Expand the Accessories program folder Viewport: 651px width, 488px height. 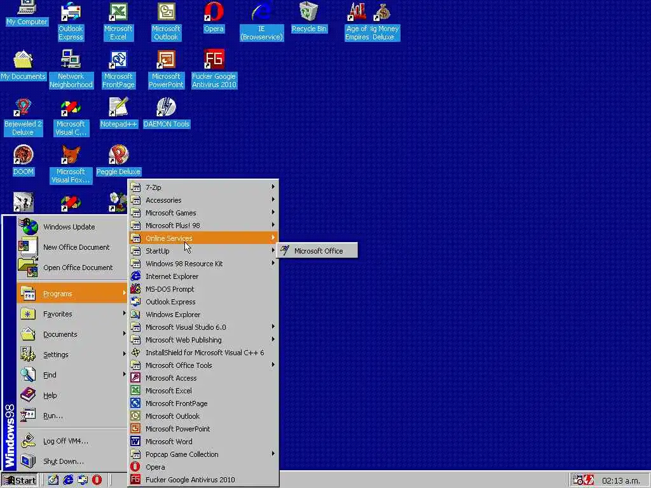203,200
